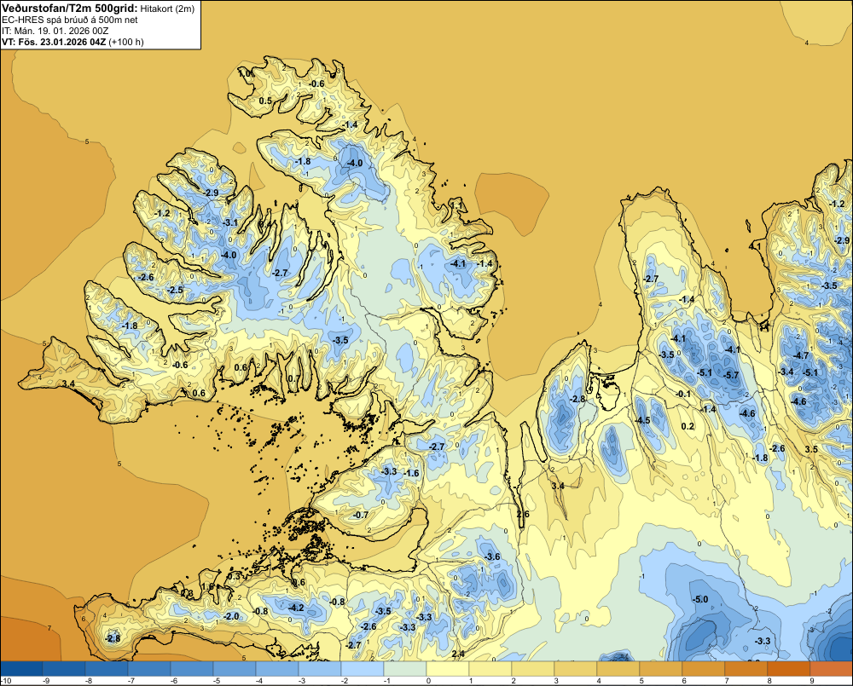This screenshot has height=686, width=853.
Task: Click the '-4.2' temperature value
Action: point(297,608)
